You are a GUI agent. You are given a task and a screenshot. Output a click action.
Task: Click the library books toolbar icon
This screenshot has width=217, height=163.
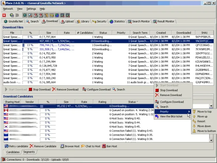[x=46, y=15]
